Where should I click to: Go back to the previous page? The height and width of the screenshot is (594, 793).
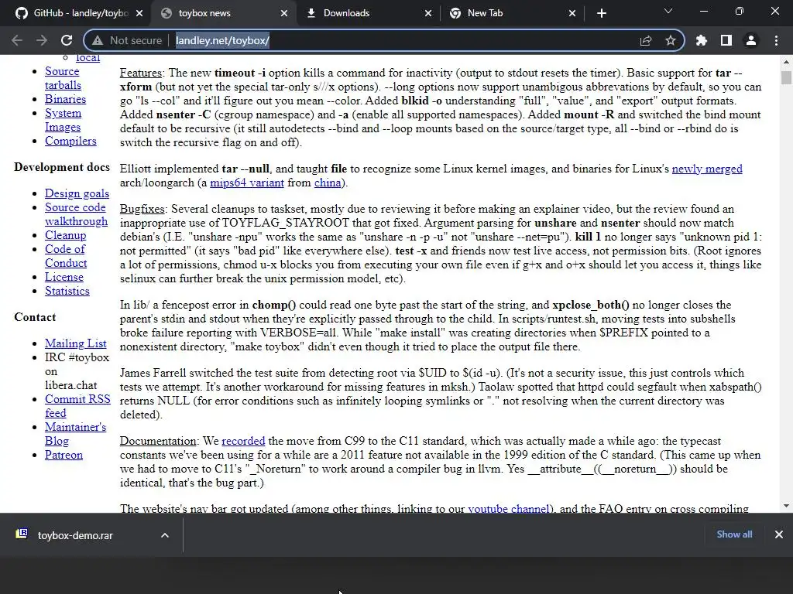pos(17,40)
